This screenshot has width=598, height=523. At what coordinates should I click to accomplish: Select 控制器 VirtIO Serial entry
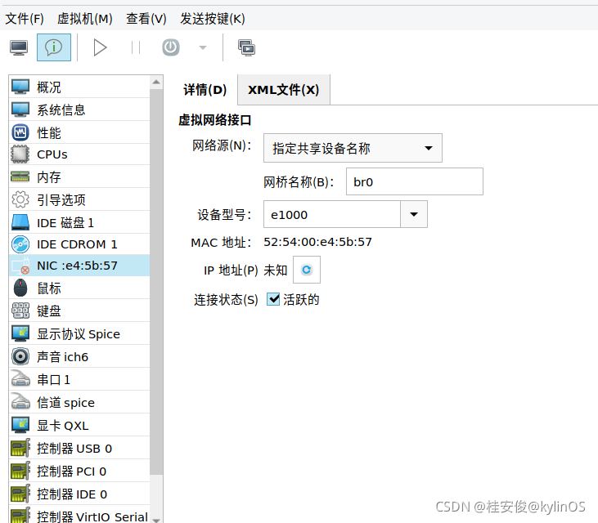79,515
